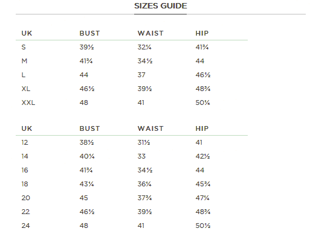Select the SIZES GUIDE tab heading

(x=161, y=6)
